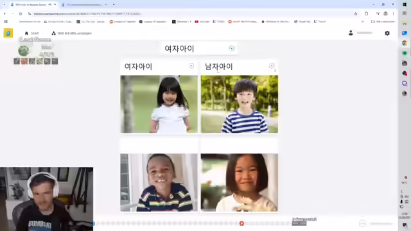This screenshot has width=411, height=231.
Task: Reload the page with the refresh icon
Action: pyautogui.click(x=20, y=13)
